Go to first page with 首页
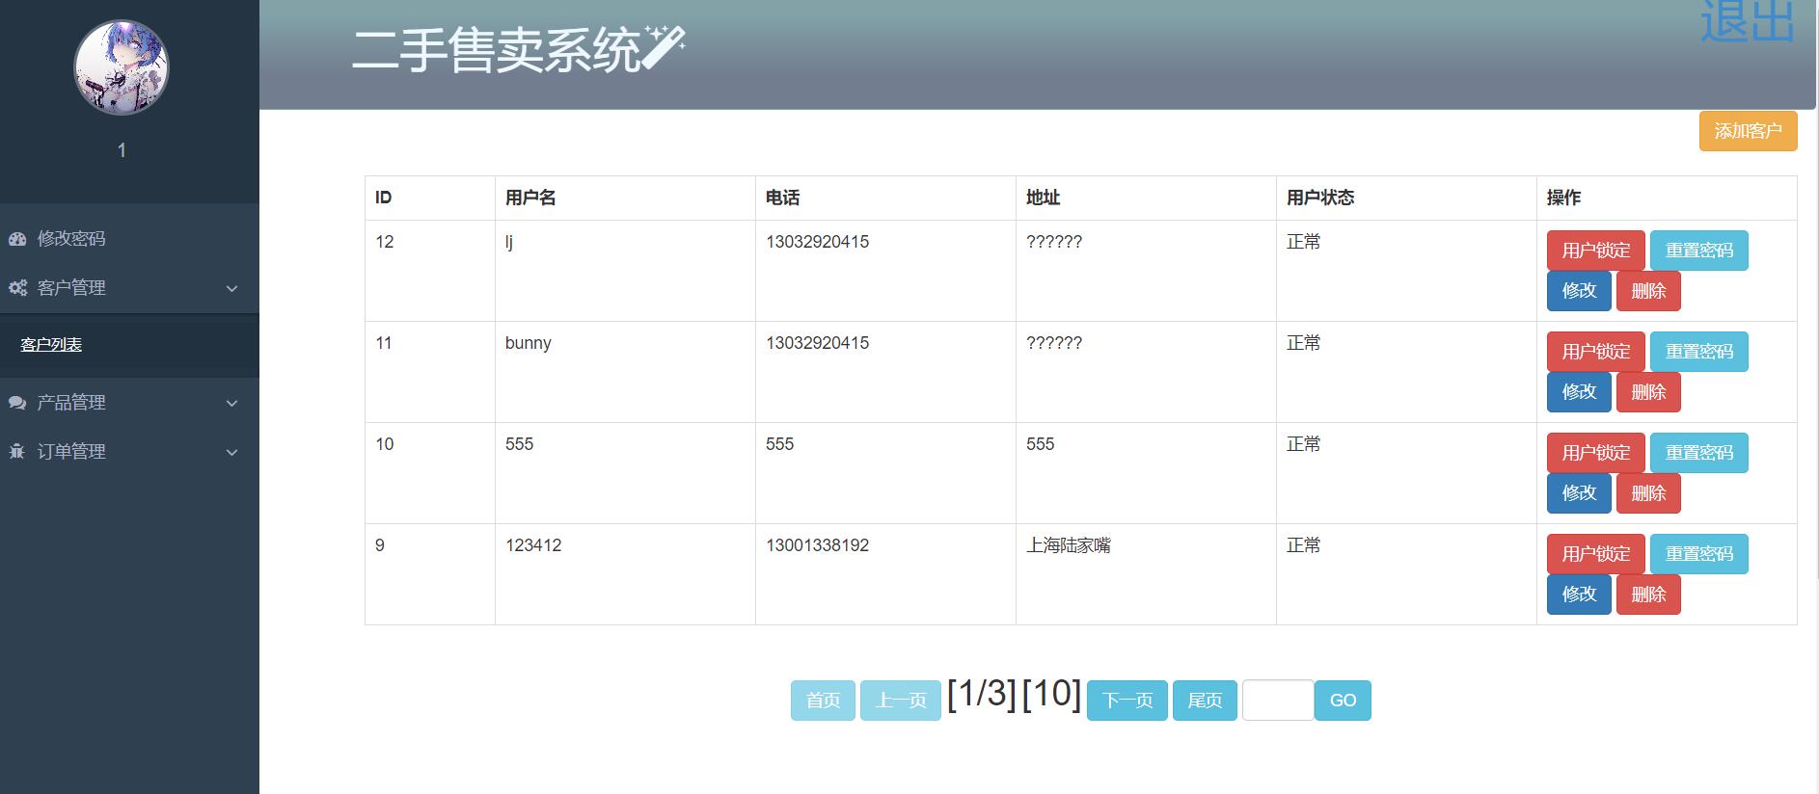 (x=823, y=701)
